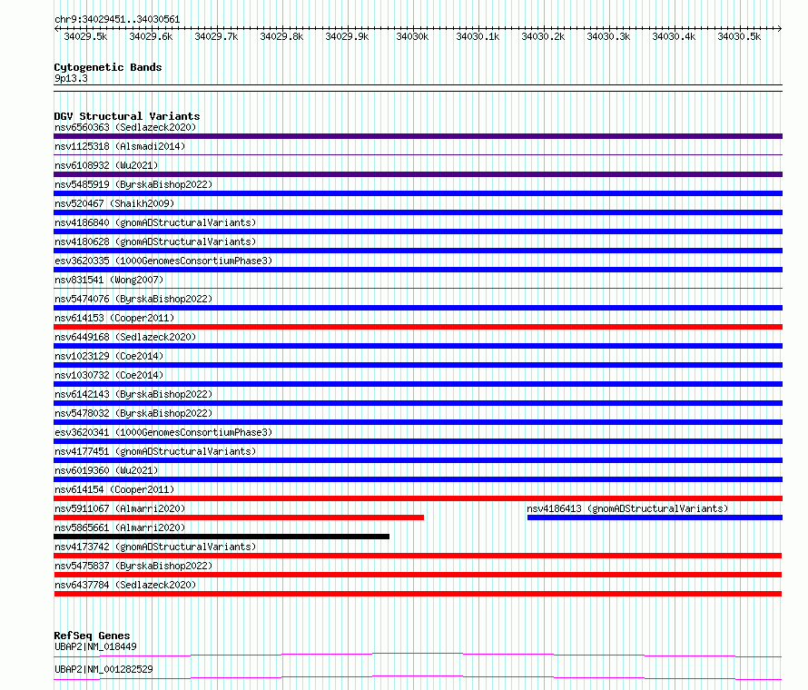
Task: Select the nsv520467 (Shaikh2009) label
Action: 114,203
